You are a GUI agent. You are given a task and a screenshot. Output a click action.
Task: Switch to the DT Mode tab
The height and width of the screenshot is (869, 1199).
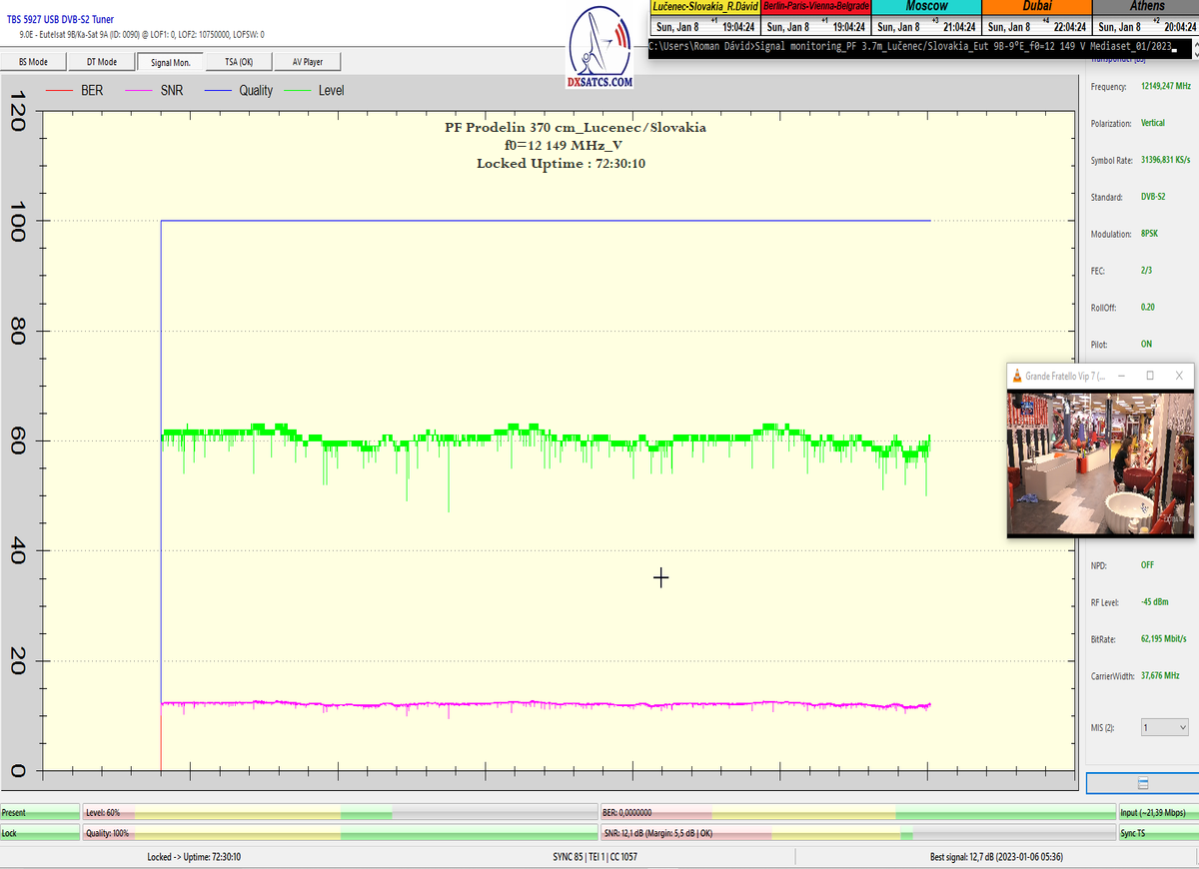pos(101,62)
